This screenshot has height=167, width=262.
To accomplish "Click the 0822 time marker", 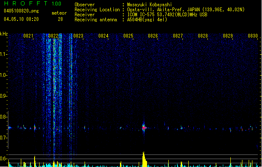I will 53,36.
